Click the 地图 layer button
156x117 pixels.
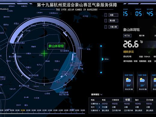[113, 15]
